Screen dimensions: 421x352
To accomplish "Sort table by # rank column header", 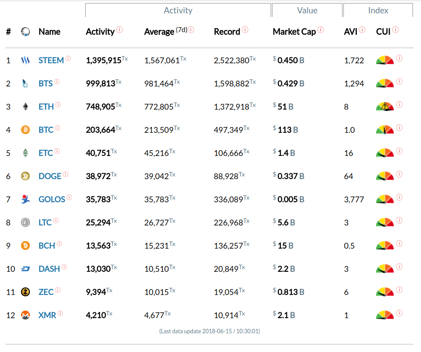I will [8, 32].
